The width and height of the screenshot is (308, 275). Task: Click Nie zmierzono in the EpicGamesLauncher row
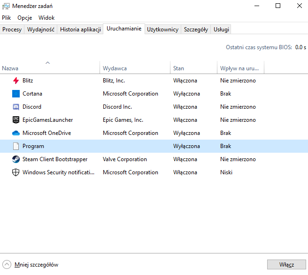(x=238, y=120)
